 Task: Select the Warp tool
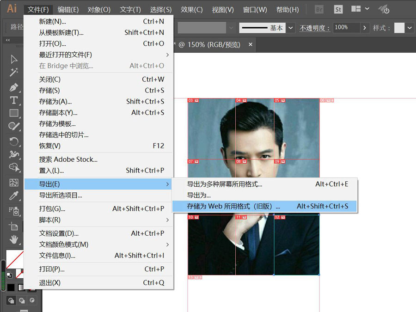pos(14,154)
